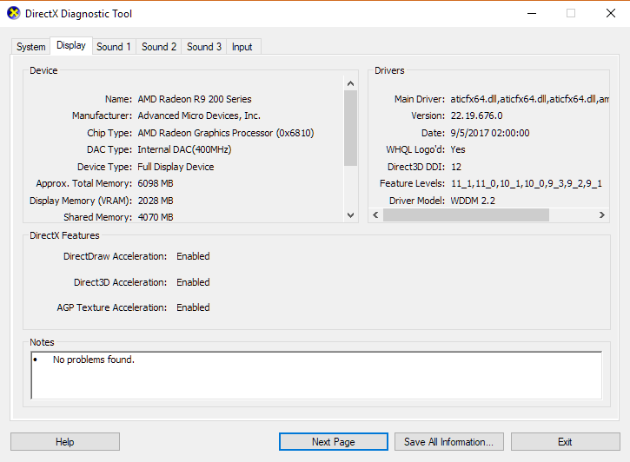The image size is (630, 462).
Task: Click the Next Page button
Action: click(x=334, y=441)
